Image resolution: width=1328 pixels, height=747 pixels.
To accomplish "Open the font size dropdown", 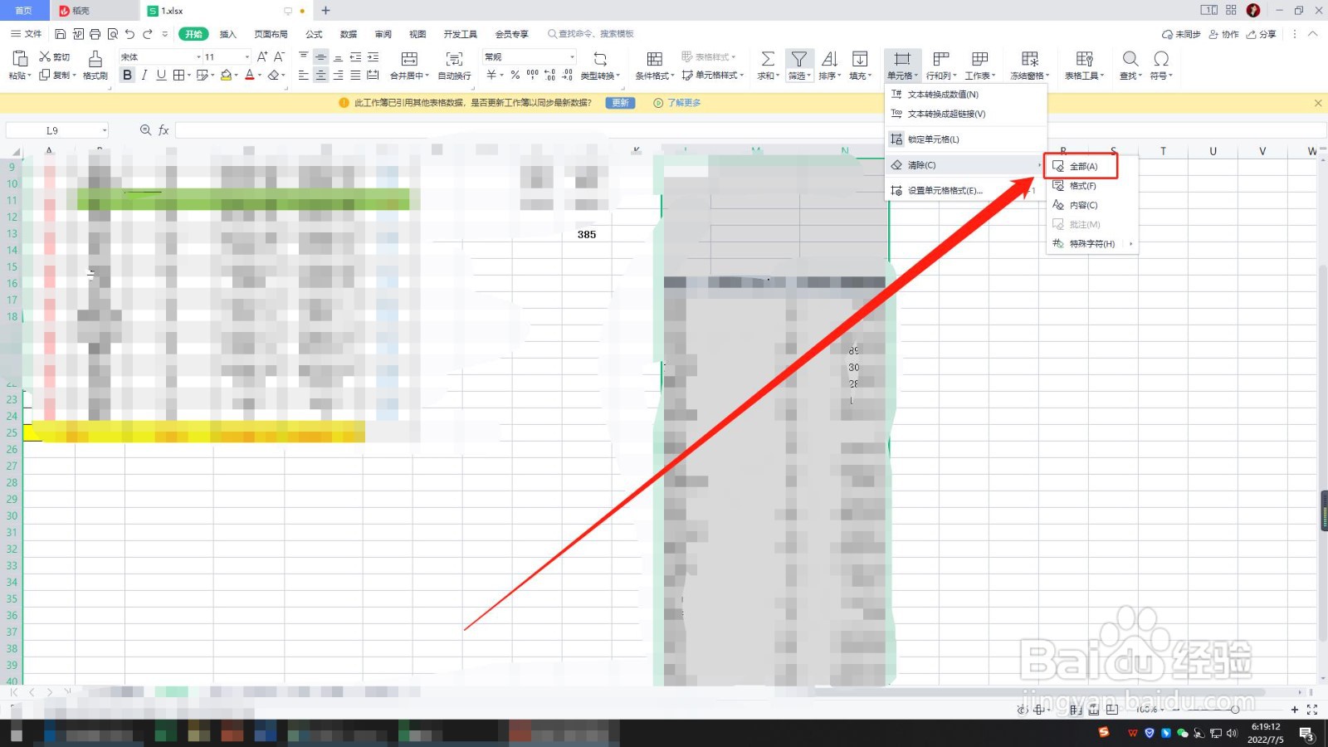I will 247,57.
